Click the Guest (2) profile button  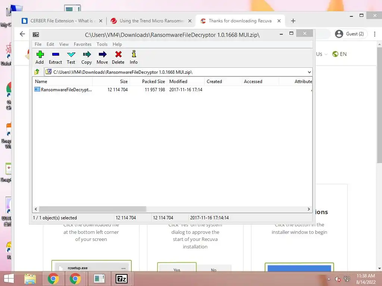coord(350,34)
